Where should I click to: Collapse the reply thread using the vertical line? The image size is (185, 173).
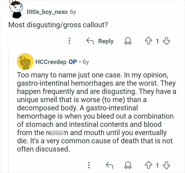tap(9, 106)
